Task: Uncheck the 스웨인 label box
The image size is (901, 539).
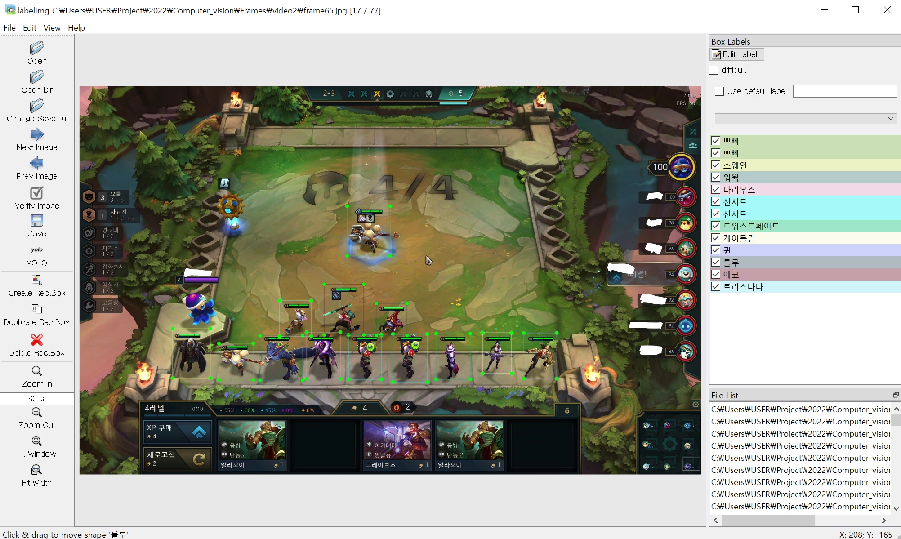Action: pyautogui.click(x=716, y=165)
